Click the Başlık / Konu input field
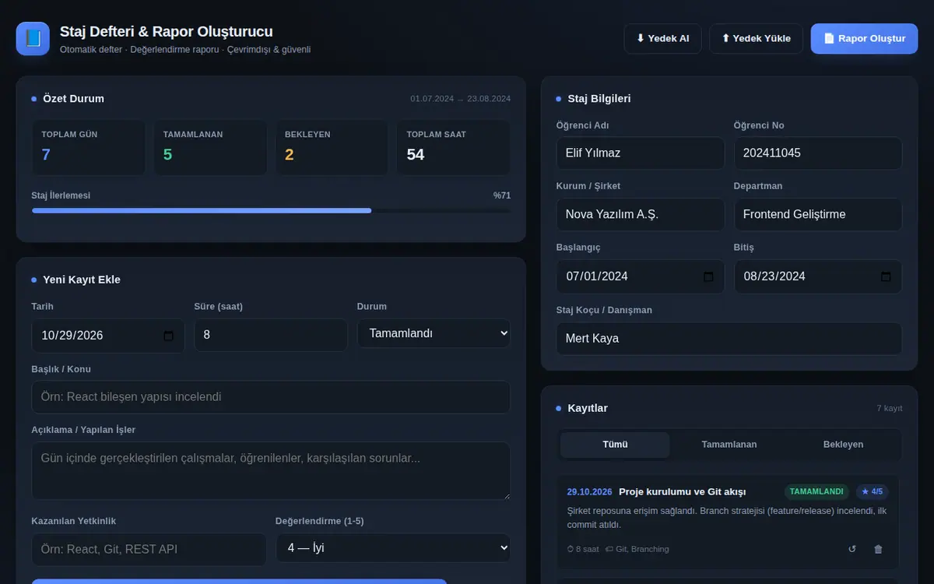This screenshot has width=934, height=584. point(271,397)
